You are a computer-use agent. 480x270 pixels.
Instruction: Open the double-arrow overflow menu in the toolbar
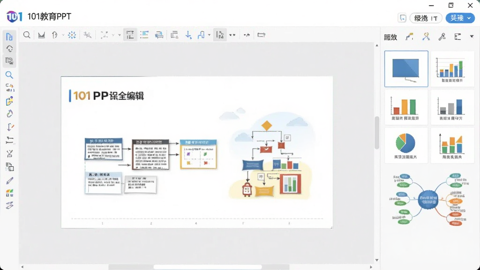pos(232,35)
